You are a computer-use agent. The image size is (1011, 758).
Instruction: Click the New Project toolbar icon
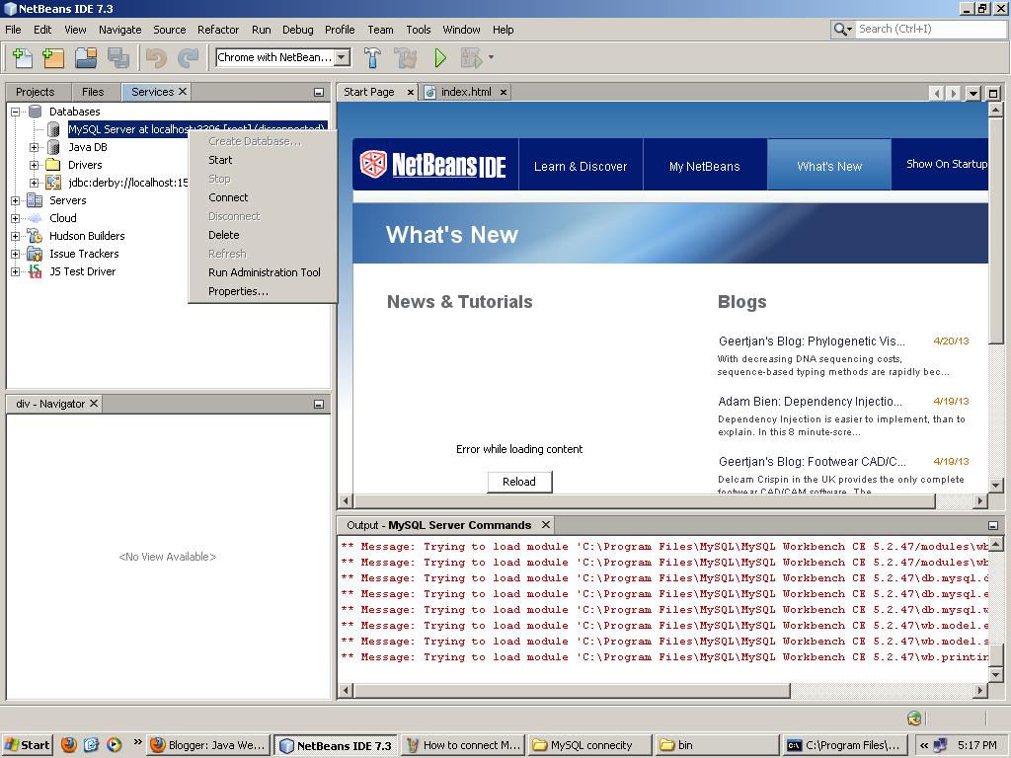53,58
